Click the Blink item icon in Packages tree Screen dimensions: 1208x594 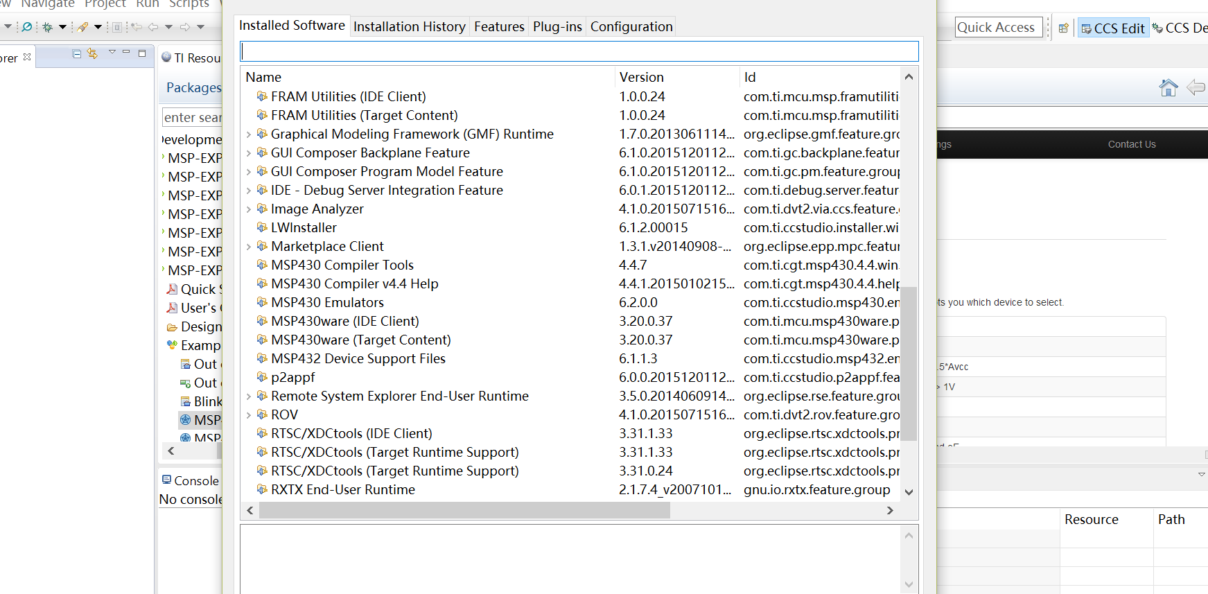[185, 401]
